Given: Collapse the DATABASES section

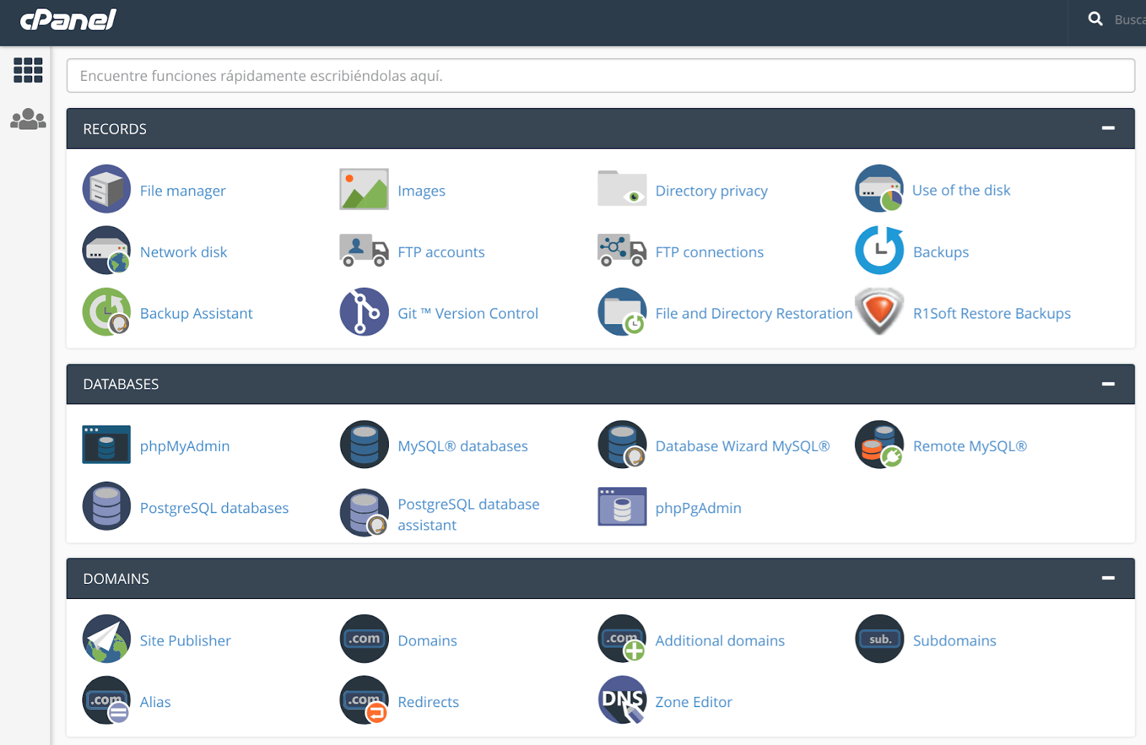Looking at the screenshot, I should pos(1108,384).
